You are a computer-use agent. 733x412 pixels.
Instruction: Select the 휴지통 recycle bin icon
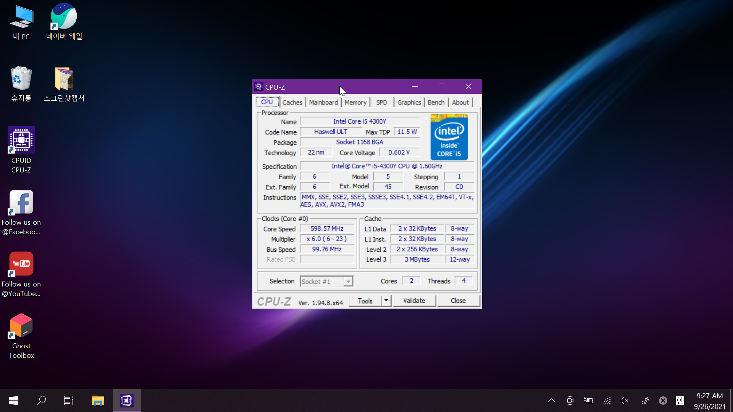21,84
